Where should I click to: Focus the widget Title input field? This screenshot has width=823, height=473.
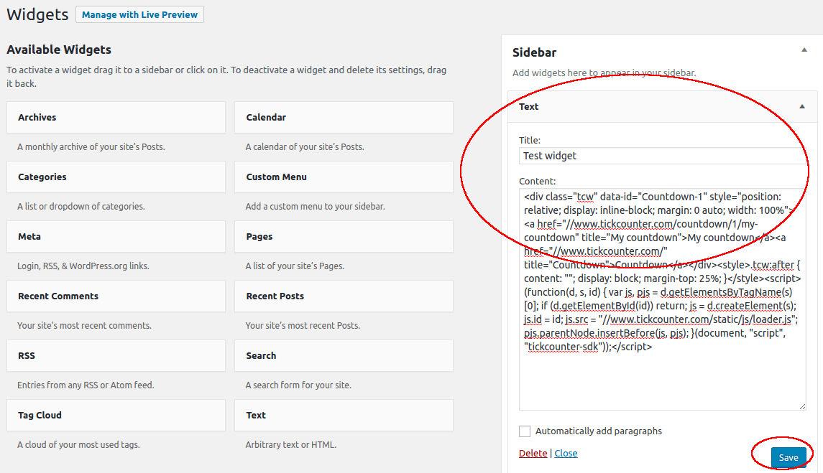point(660,156)
